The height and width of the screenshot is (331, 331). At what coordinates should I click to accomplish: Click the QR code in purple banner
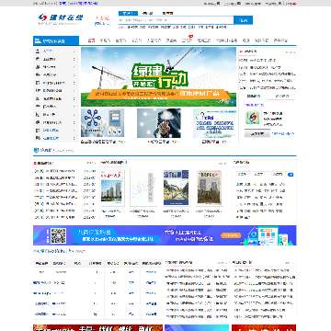point(58,235)
